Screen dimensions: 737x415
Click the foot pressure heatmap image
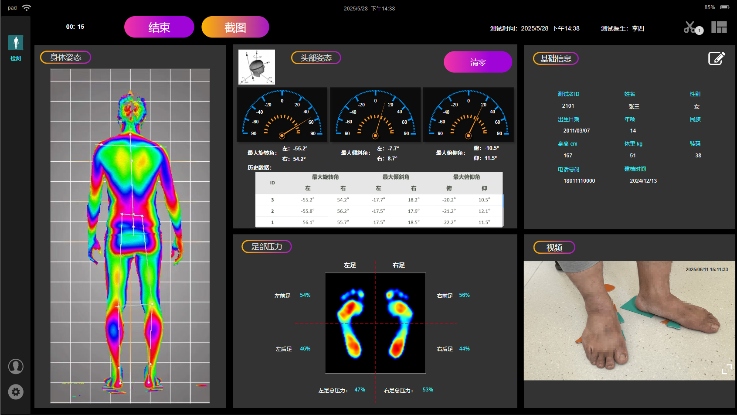pyautogui.click(x=375, y=323)
